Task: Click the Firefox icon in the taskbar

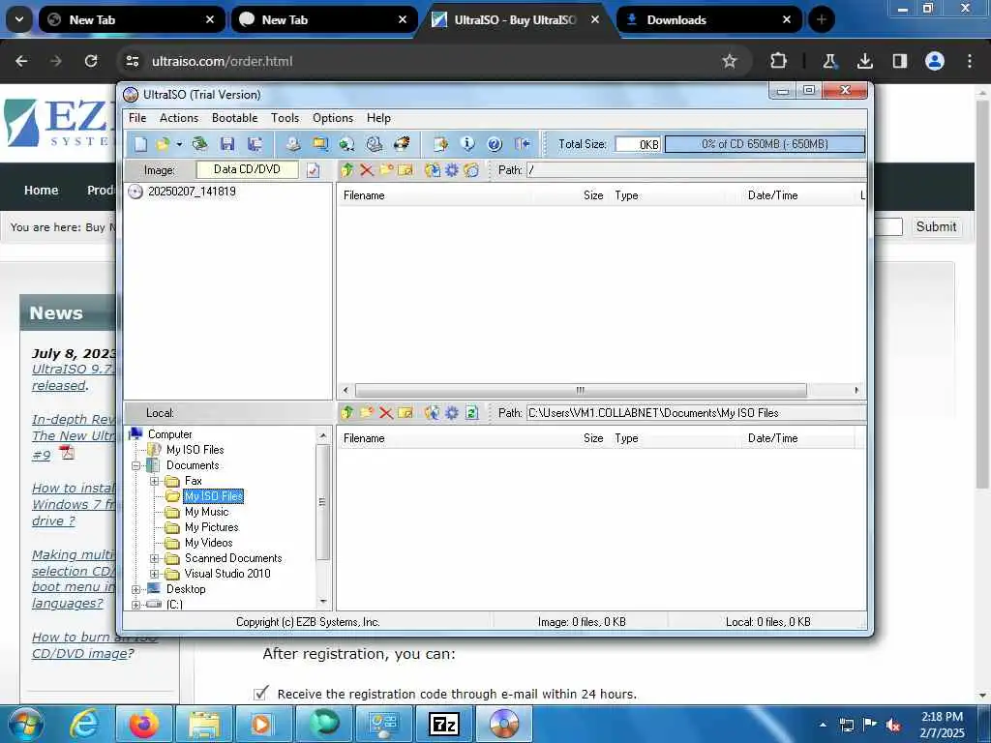Action: 143,724
